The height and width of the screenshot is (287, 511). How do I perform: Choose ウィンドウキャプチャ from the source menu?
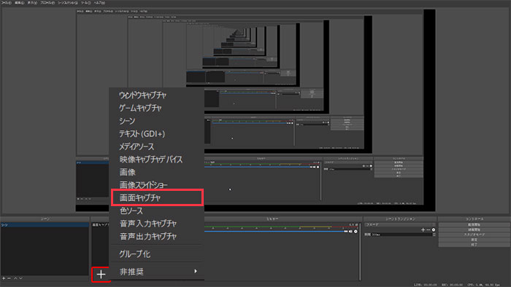pos(142,95)
